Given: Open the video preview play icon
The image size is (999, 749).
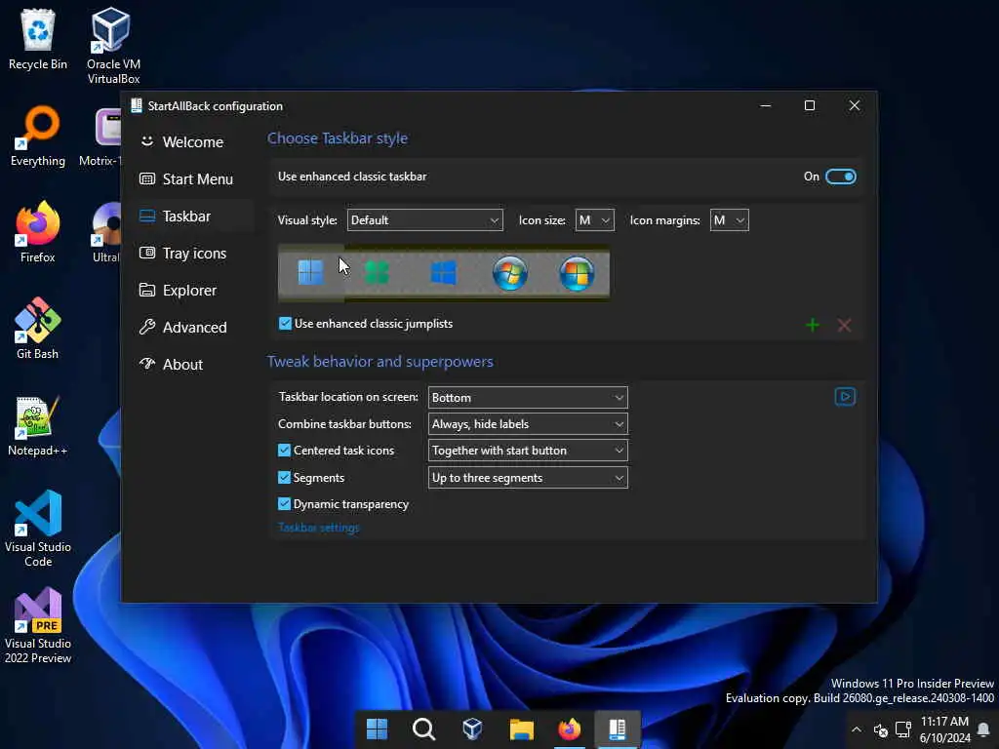Looking at the screenshot, I should (x=845, y=397).
